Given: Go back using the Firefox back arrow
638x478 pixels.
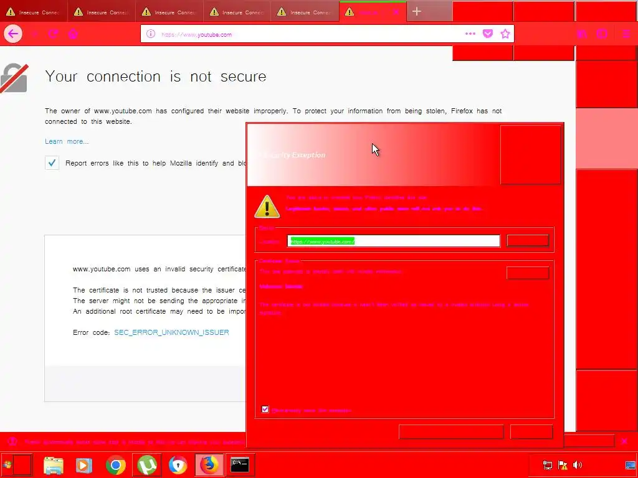Looking at the screenshot, I should pyautogui.click(x=13, y=34).
